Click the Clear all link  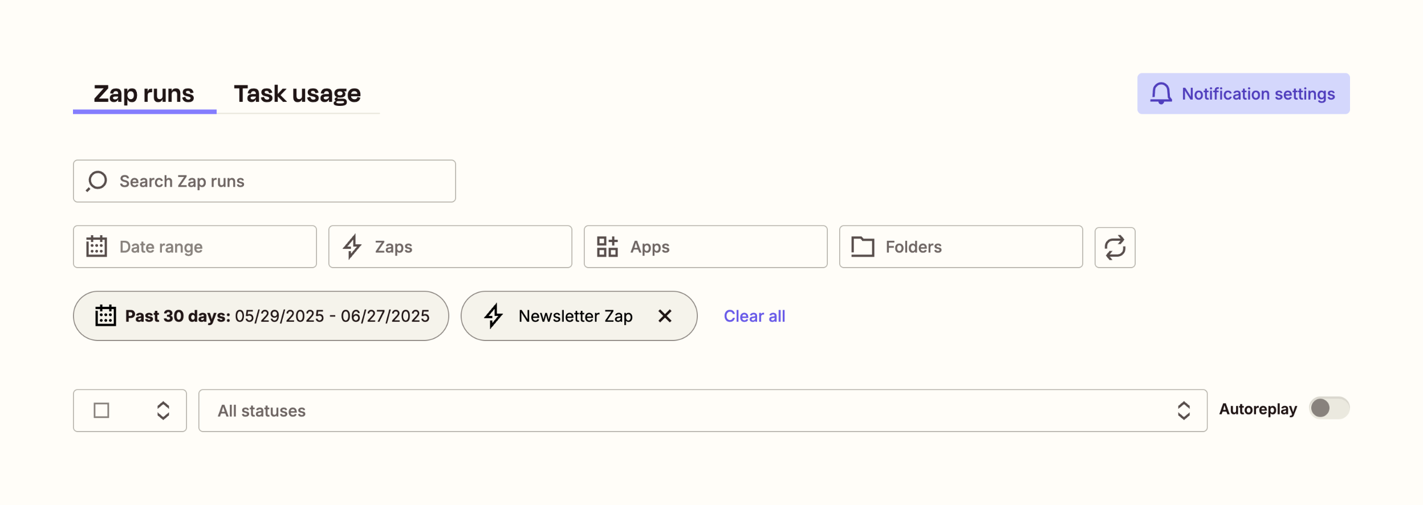pos(754,316)
